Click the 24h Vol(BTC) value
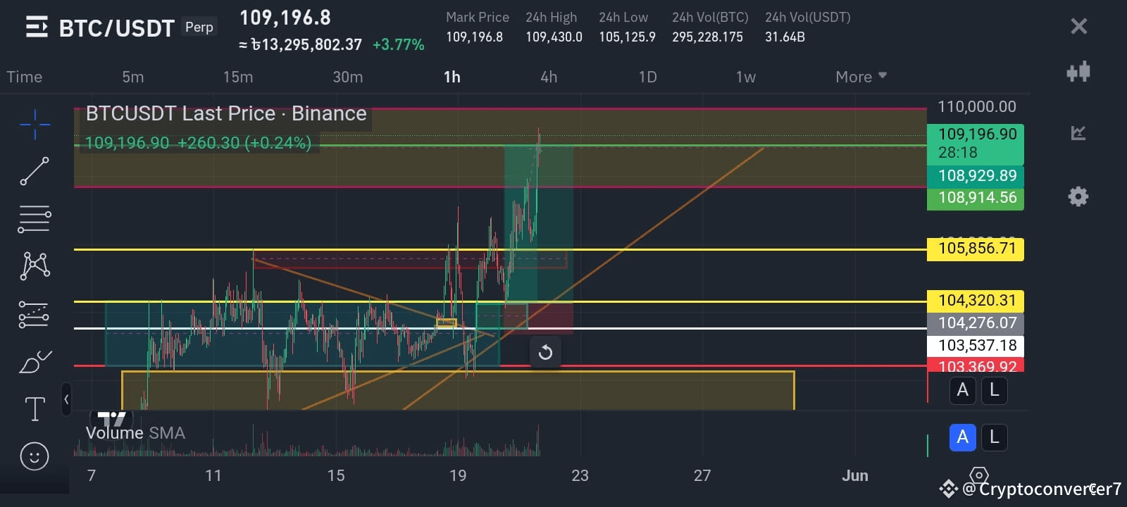Viewport: 1127px width, 507px height. pos(707,37)
